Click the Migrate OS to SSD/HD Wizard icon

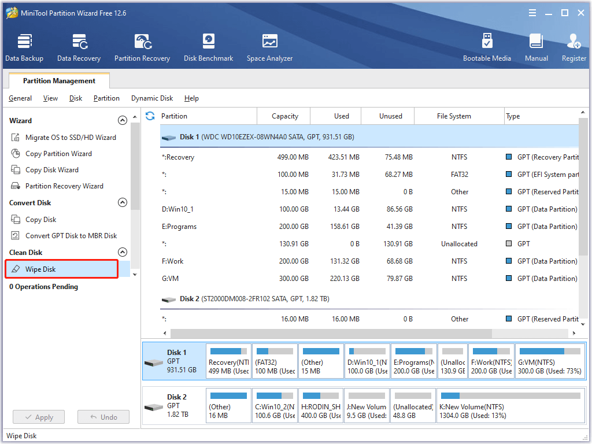coord(15,138)
